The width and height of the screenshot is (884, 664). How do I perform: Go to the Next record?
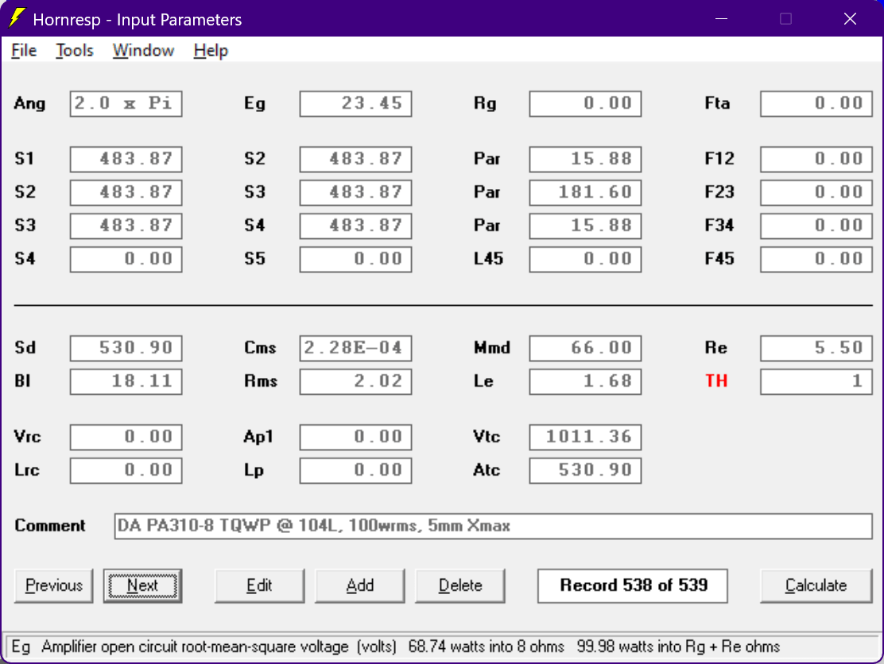142,585
